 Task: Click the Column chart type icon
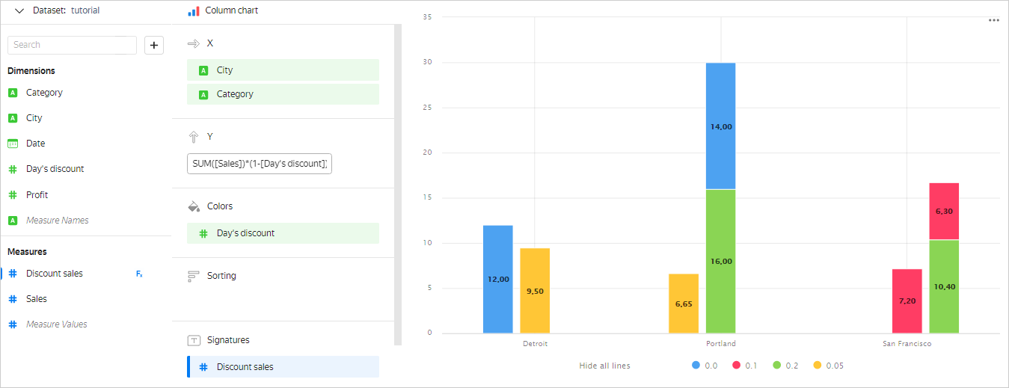pos(194,11)
